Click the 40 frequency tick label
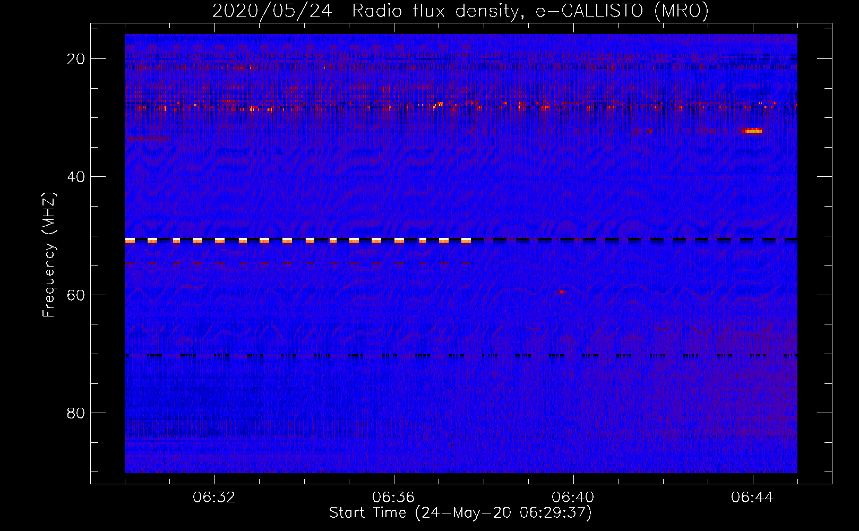Image resolution: width=859 pixels, height=531 pixels. [76, 177]
